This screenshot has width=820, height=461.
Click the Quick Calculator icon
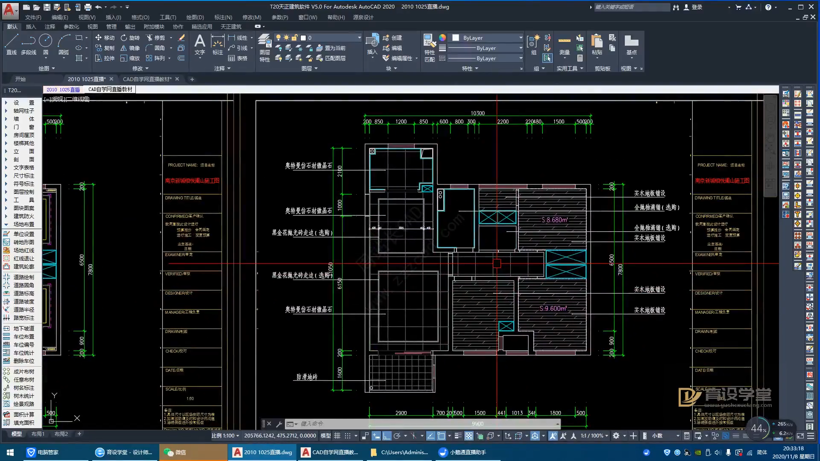580,58
